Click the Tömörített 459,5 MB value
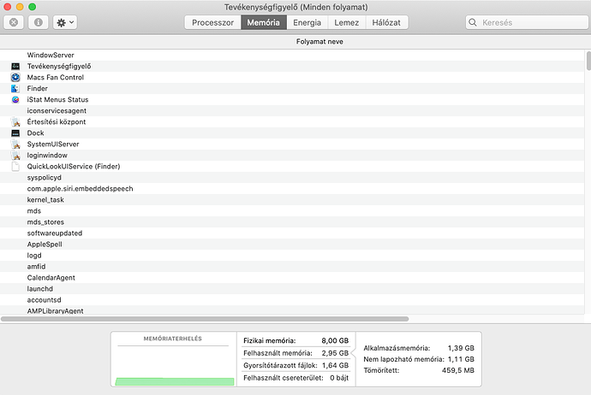591x395 pixels. [458, 370]
